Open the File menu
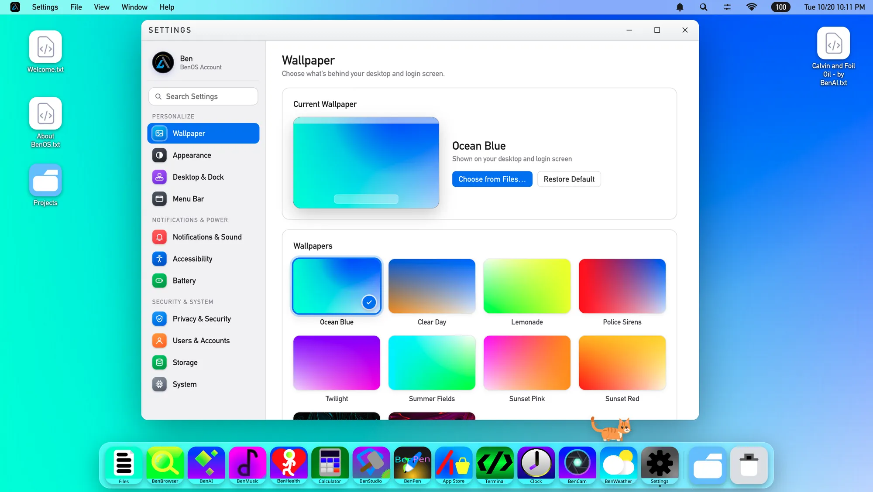The image size is (873, 492). click(76, 7)
